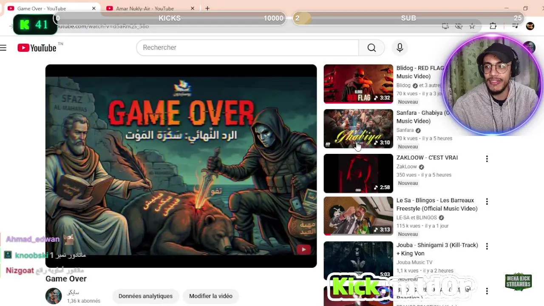
Task: Click the browser address bar URL
Action: pyautogui.click(x=103, y=26)
